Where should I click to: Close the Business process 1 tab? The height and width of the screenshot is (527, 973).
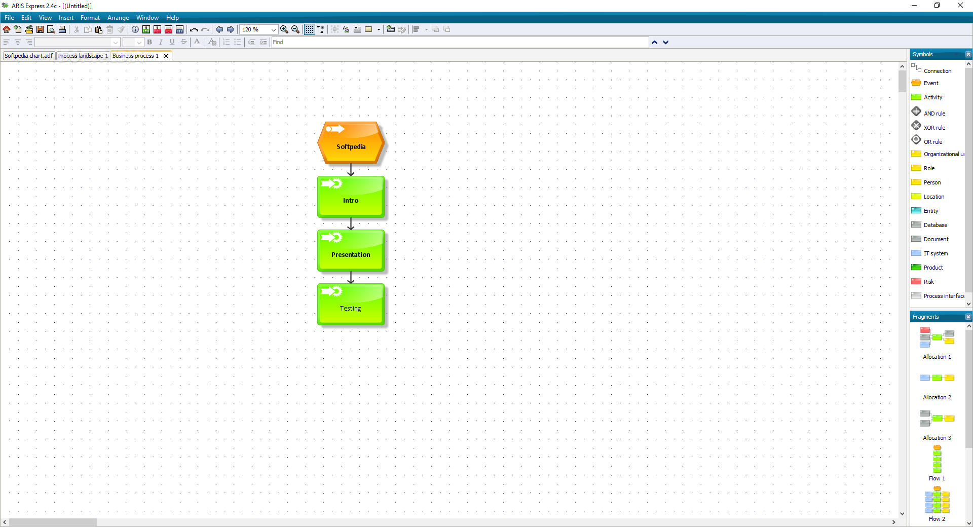point(166,56)
